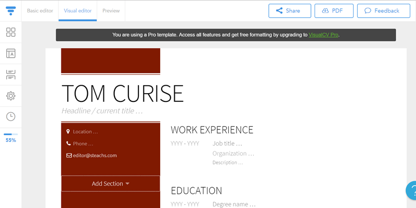
Task: Open the sections layout icon in sidebar
Action: pyautogui.click(x=11, y=74)
